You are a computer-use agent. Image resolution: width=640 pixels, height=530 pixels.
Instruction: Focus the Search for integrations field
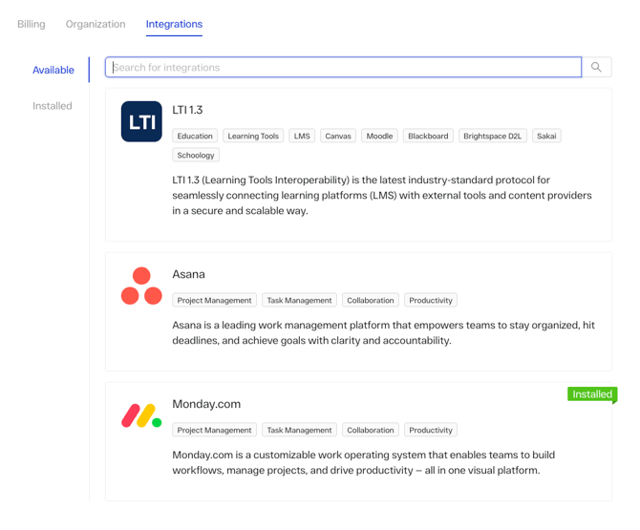tap(344, 68)
